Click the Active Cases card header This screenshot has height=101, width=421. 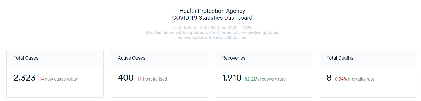pos(159,58)
